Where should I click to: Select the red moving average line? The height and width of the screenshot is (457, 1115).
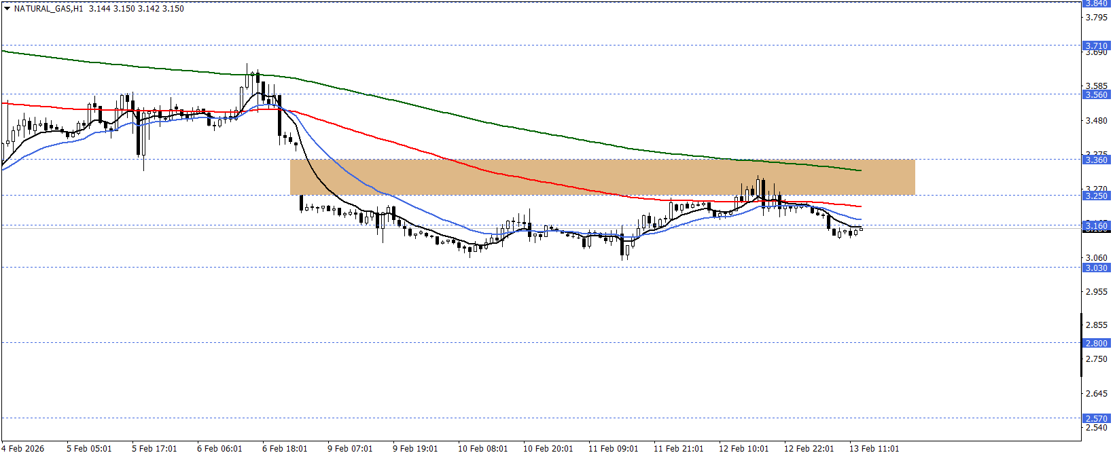(x=408, y=145)
